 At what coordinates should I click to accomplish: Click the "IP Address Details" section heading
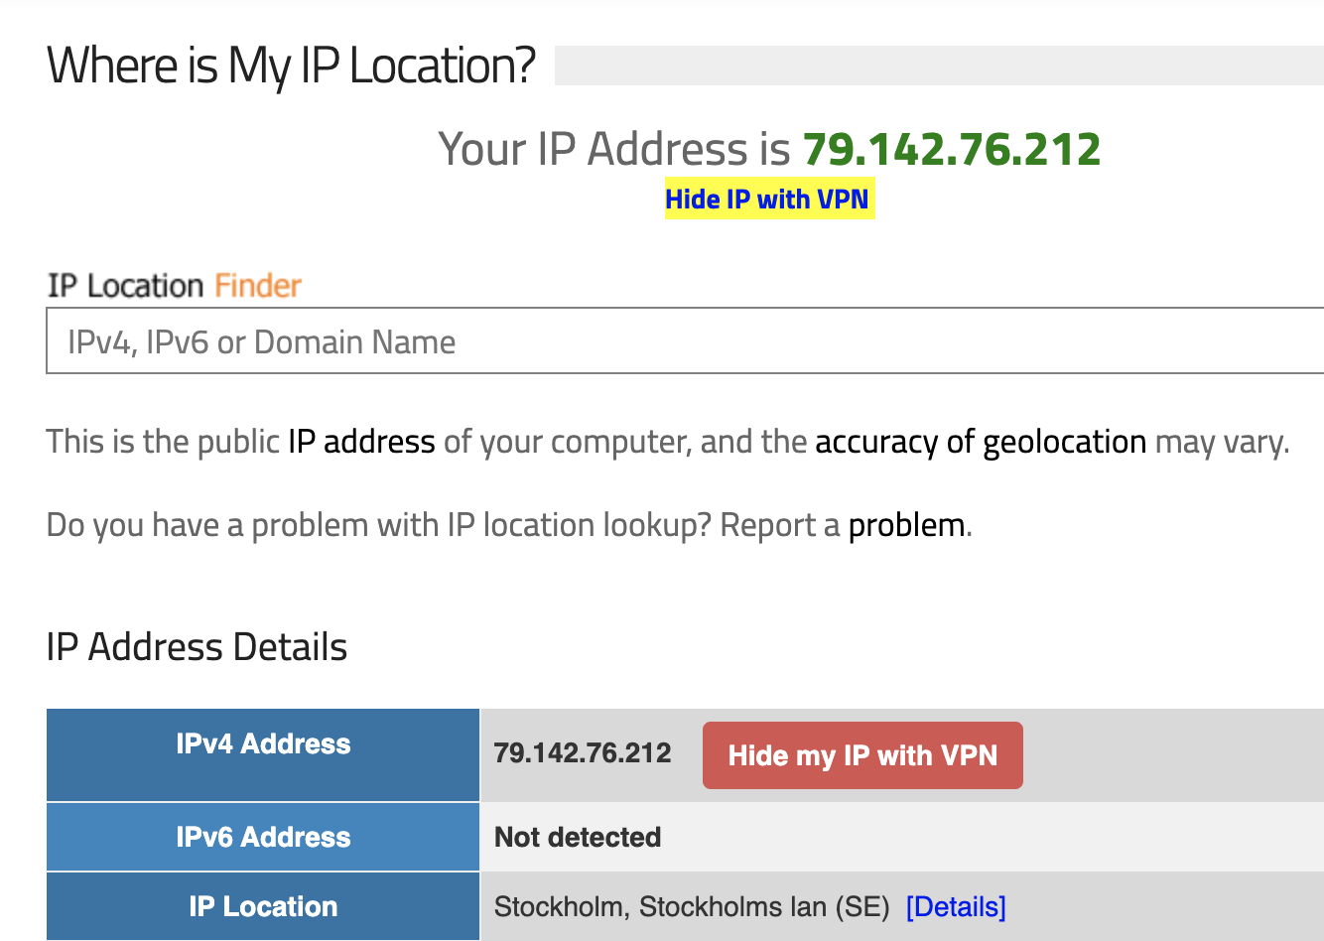click(197, 647)
